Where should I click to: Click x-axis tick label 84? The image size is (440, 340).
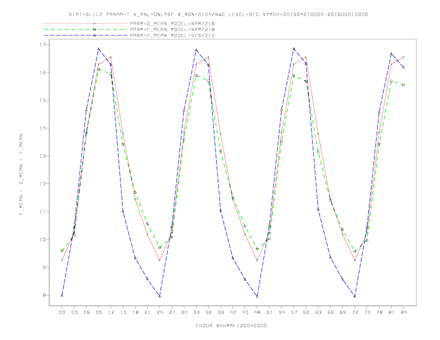[x=403, y=312]
